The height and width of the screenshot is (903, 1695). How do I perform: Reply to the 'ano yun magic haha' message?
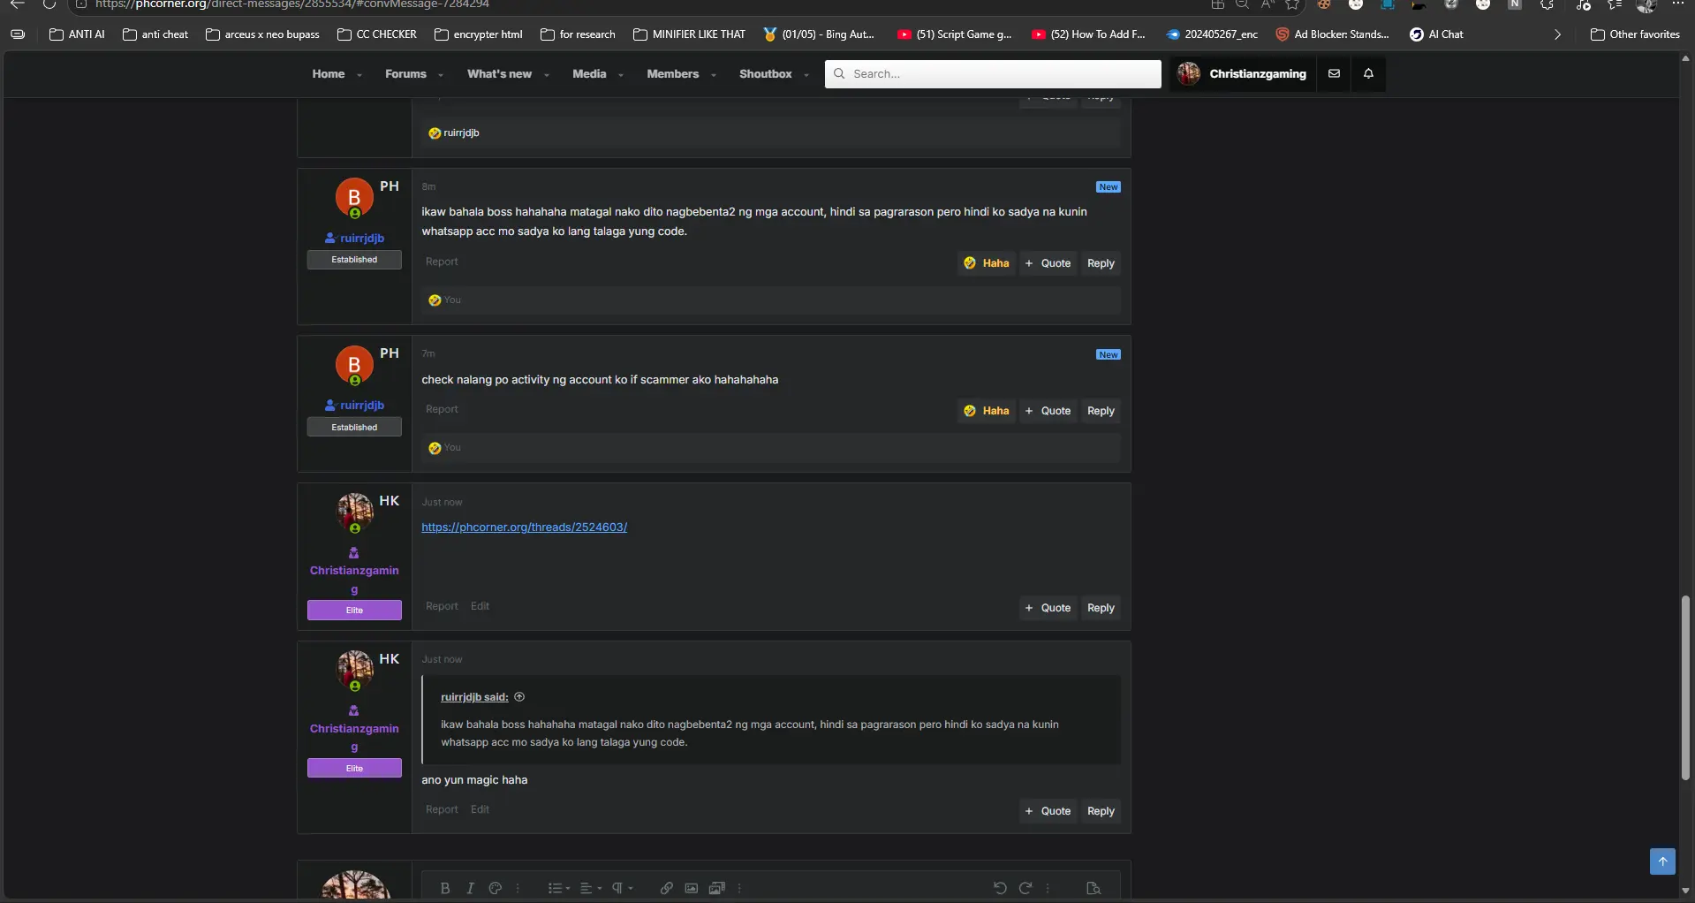click(x=1101, y=811)
